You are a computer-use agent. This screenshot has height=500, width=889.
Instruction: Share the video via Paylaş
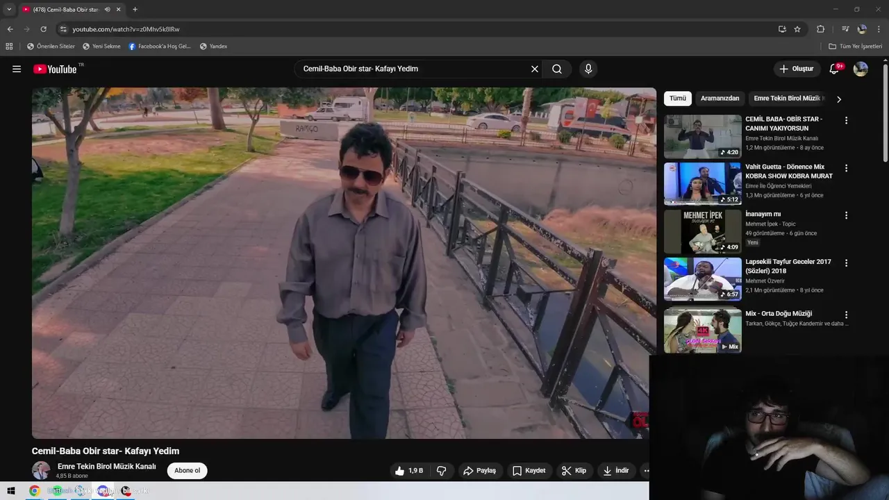pos(479,471)
